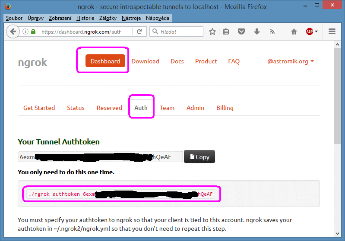Open the Záložky menu
This screenshot has width=345, height=241.
(x=108, y=18)
